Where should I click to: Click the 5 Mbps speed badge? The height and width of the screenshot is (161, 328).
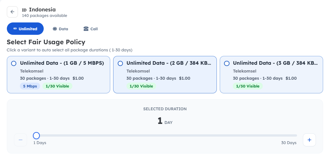pos(30,86)
